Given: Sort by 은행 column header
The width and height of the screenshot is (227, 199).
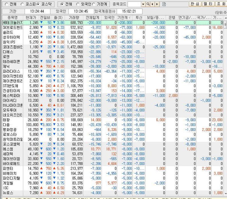Looking at the screenshot, I should 172,18.
